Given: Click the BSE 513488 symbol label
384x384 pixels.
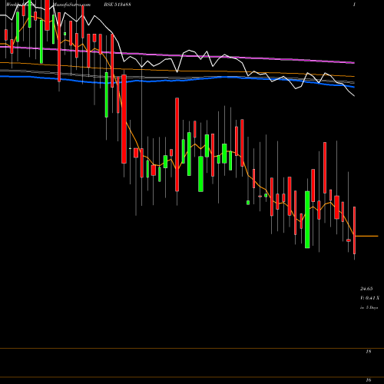Looking at the screenshot, I should tap(118, 5).
